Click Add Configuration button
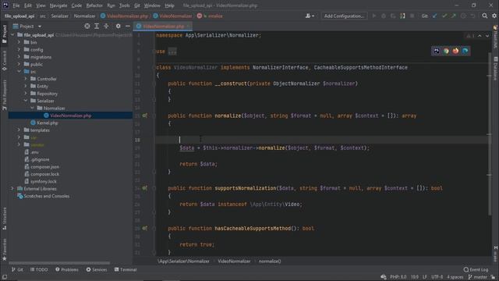 click(344, 16)
